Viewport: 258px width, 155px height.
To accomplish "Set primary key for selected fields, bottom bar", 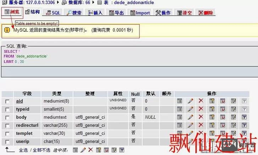I will pos(99,150).
